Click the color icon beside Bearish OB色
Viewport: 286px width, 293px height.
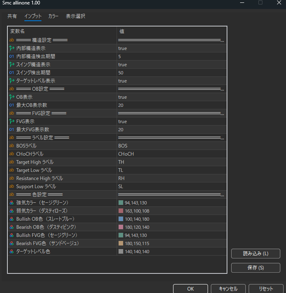pyautogui.click(x=12, y=227)
